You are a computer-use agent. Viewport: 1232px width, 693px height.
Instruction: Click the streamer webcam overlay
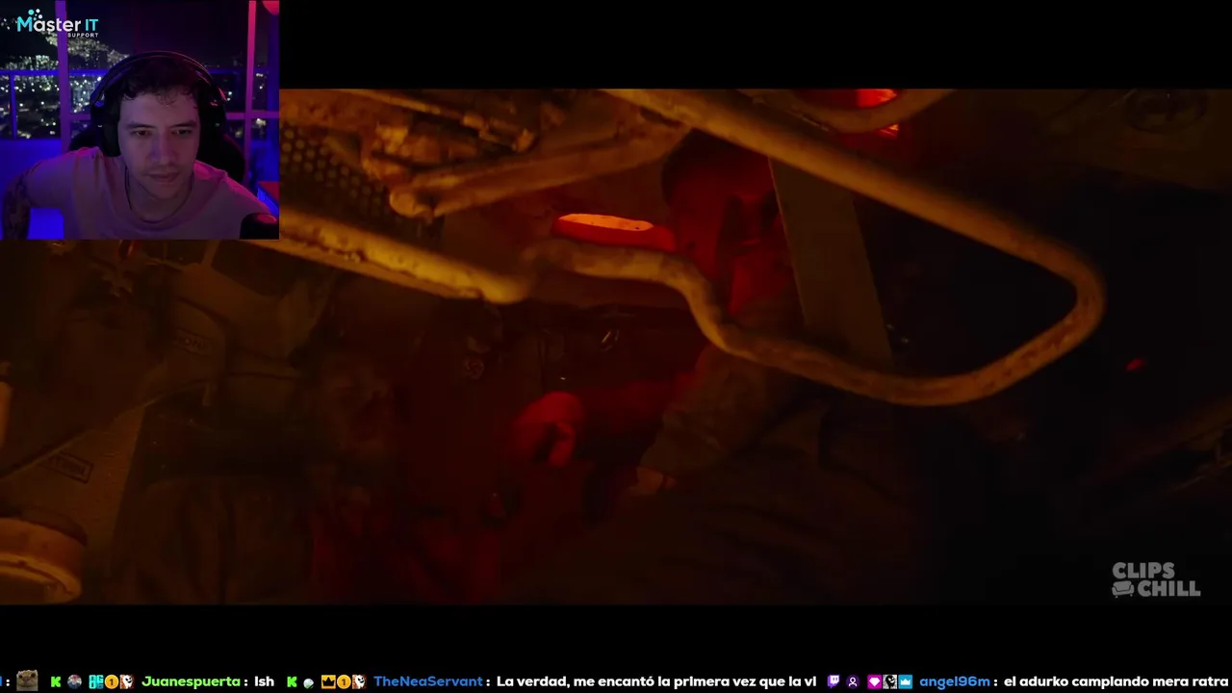click(x=140, y=119)
